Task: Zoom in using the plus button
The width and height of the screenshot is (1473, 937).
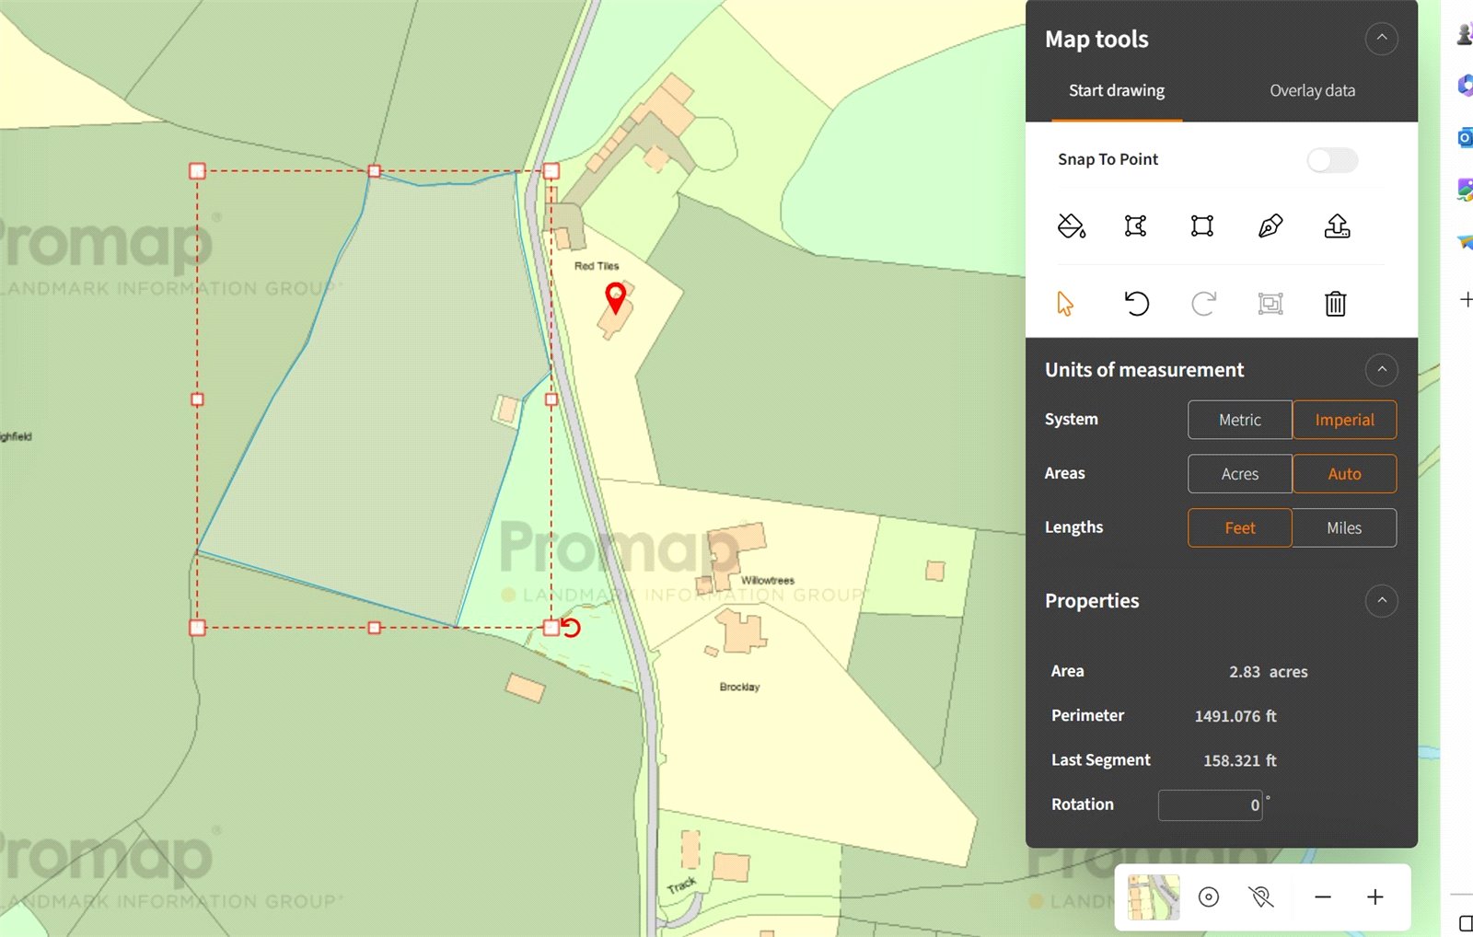Action: [1374, 897]
